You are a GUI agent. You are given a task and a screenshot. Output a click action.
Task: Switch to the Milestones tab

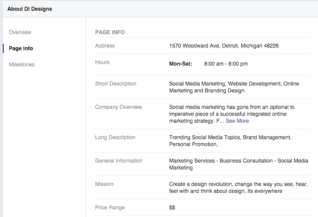click(22, 64)
